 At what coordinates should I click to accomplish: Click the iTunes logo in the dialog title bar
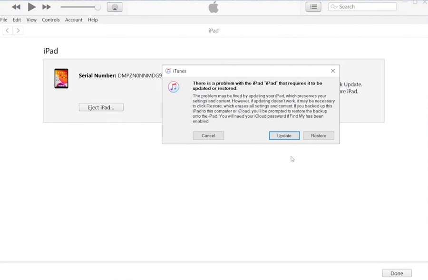168,71
